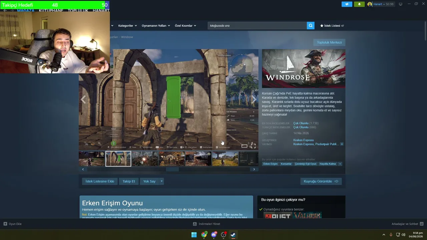Click the Windrose header capsule image
427x240 pixels.
[304, 69]
